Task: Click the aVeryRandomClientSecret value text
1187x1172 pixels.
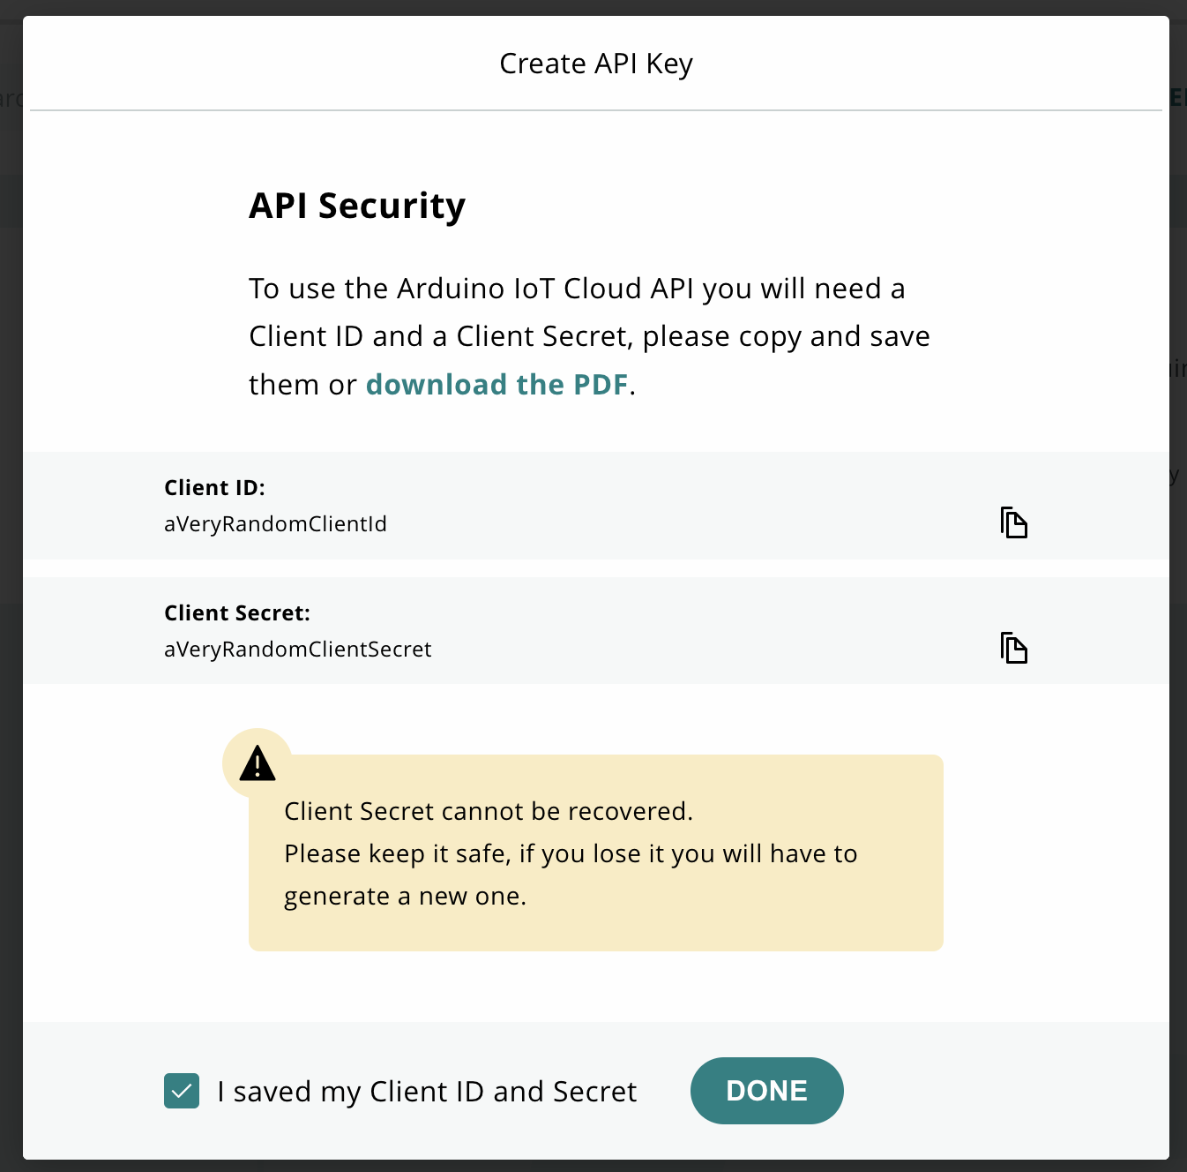Action: click(x=297, y=650)
